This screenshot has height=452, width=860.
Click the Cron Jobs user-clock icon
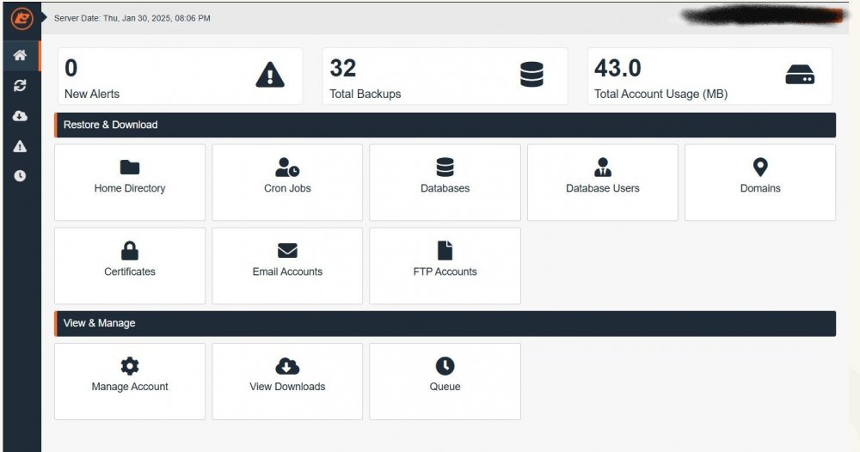(x=287, y=167)
